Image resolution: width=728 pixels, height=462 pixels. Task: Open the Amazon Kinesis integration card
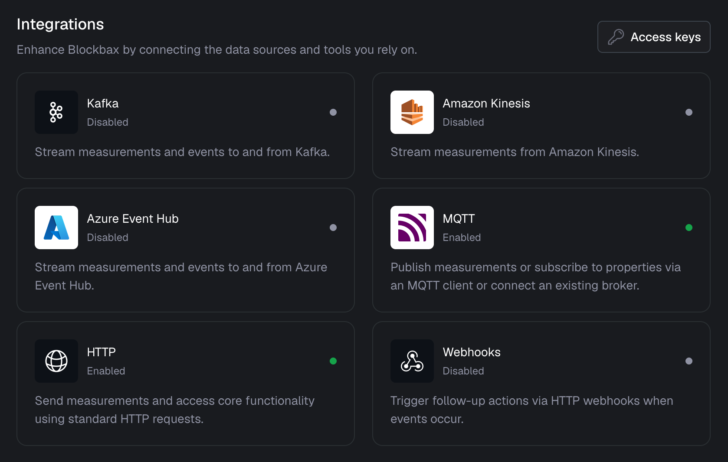click(541, 126)
